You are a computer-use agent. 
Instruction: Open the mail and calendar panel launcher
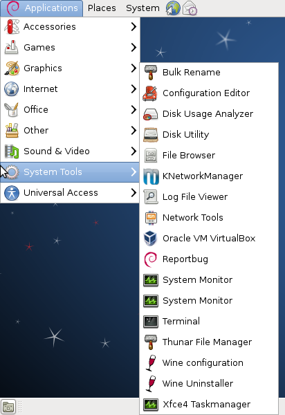click(x=190, y=8)
